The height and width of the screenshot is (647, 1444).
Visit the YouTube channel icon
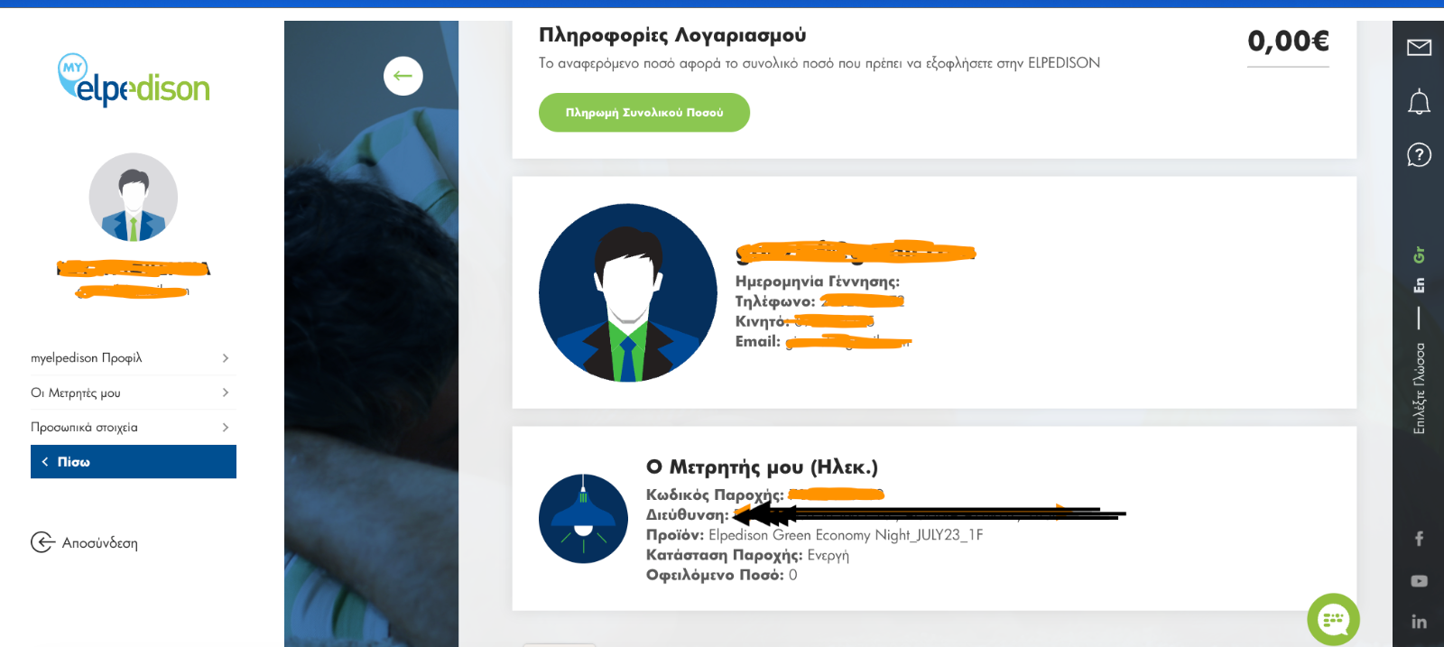pos(1419,581)
